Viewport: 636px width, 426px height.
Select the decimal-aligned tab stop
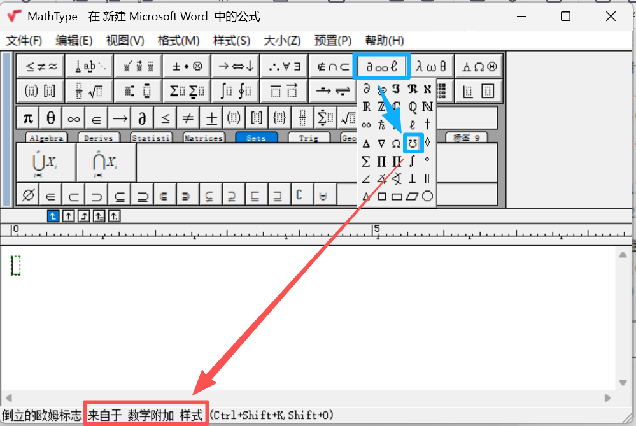pos(115,217)
